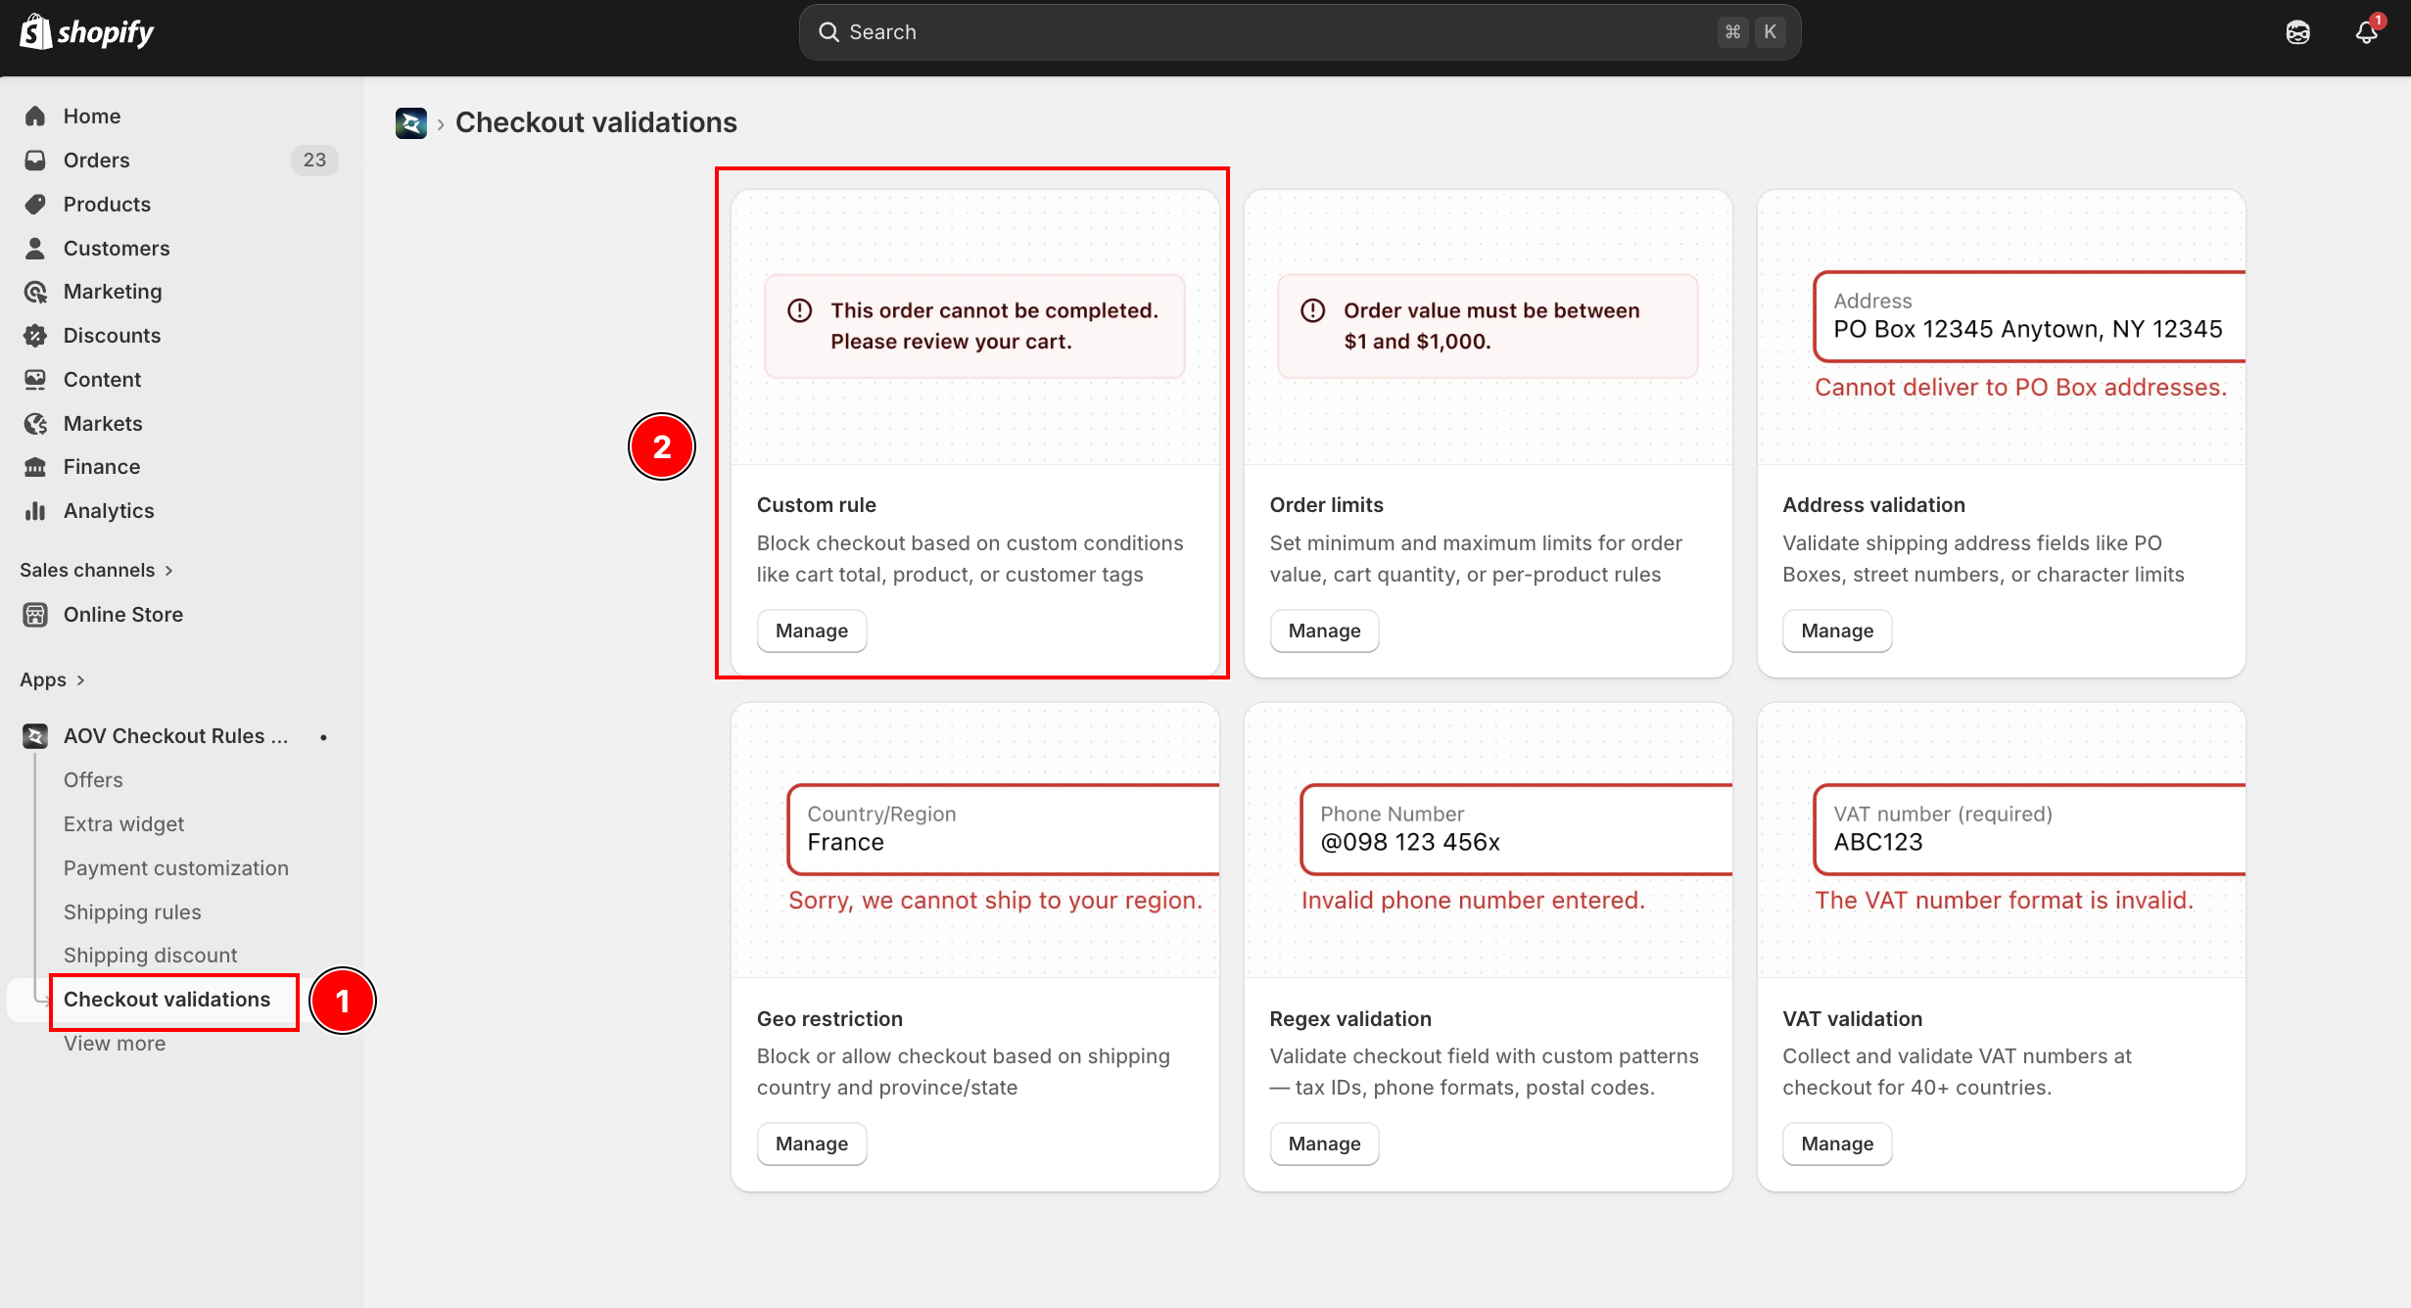Click the Marketing target icon
This screenshot has width=2411, height=1308.
pyautogui.click(x=35, y=292)
